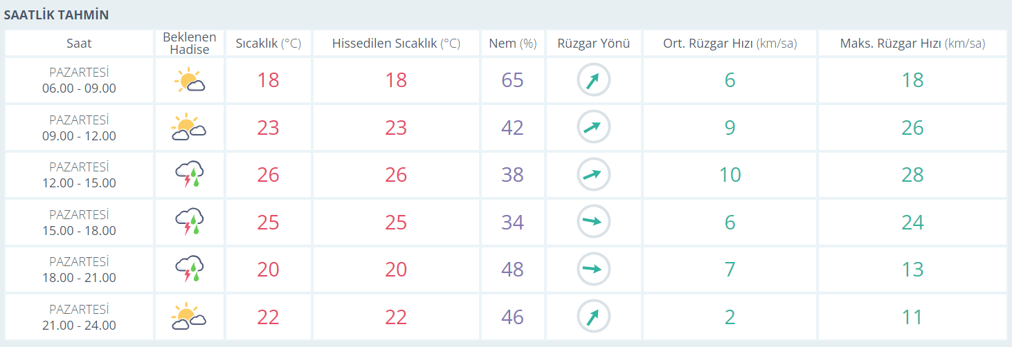The width and height of the screenshot is (1012, 347).
Task: Select the thunderstorm icon for 12.00 - 15.00
Action: coord(190,175)
